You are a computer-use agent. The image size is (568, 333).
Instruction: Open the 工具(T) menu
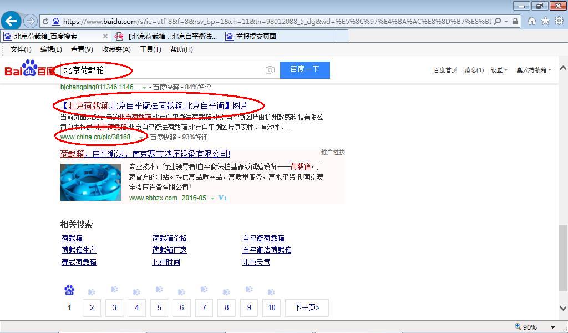coord(150,49)
